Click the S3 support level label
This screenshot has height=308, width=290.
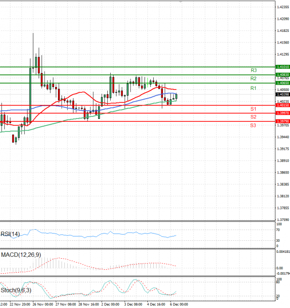pos(253,125)
